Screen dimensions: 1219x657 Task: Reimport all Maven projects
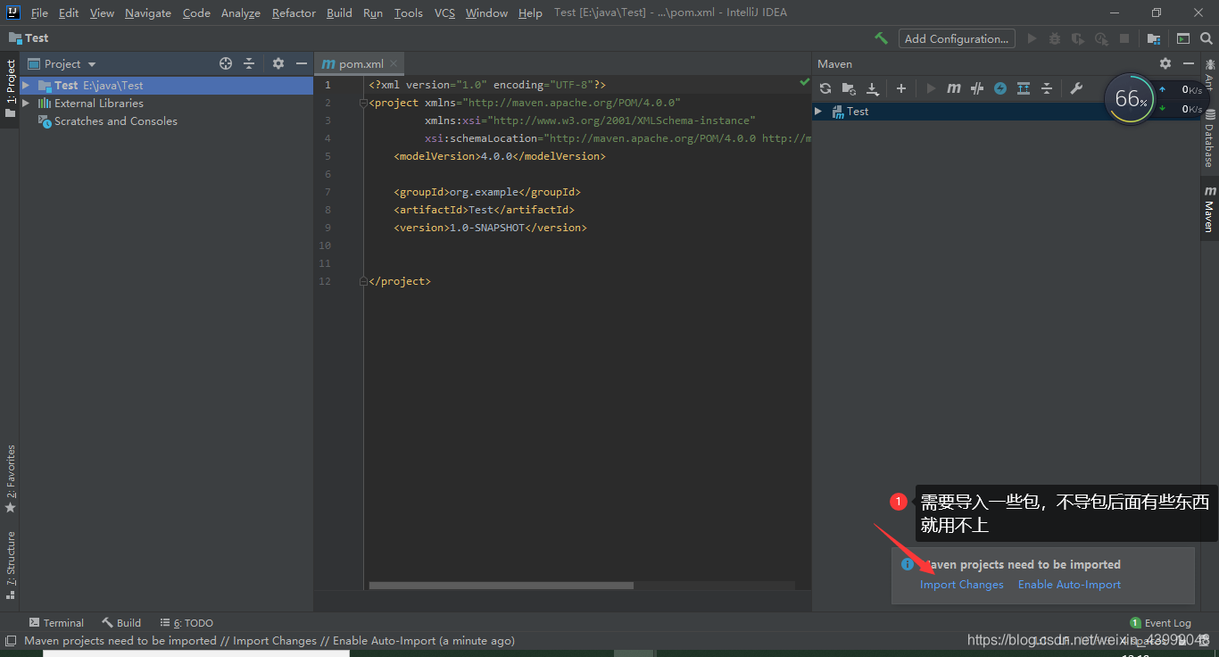(825, 88)
